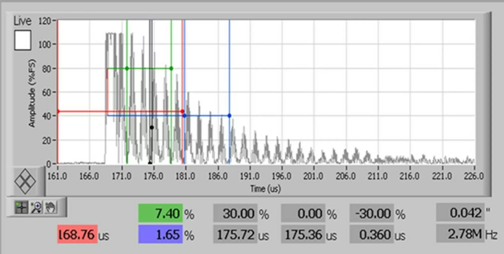
Task: Click the red 168.76 us field
Action: pyautogui.click(x=77, y=234)
